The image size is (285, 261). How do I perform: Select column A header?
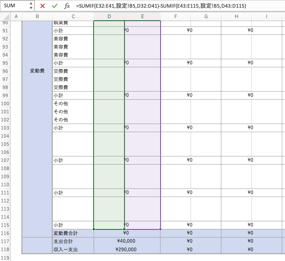pyautogui.click(x=16, y=17)
